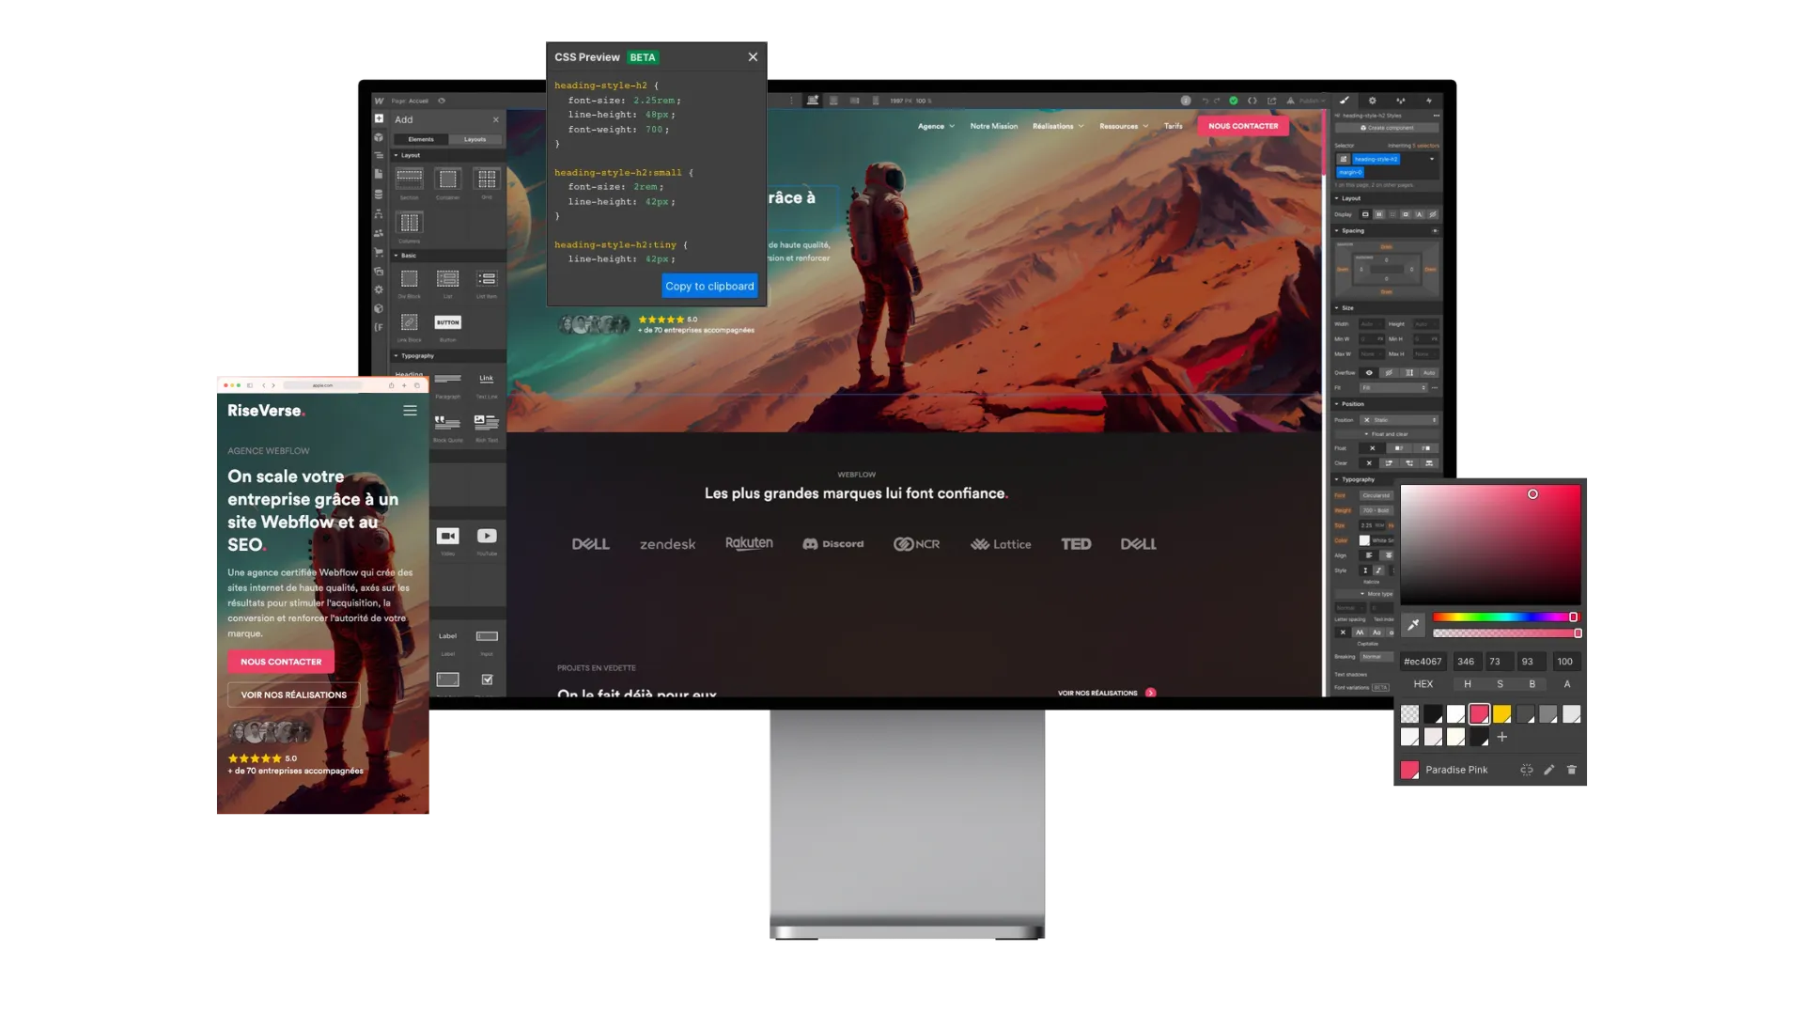1804x1015 pixels.
Task: Click Copy to clipboard button
Action: [709, 287]
